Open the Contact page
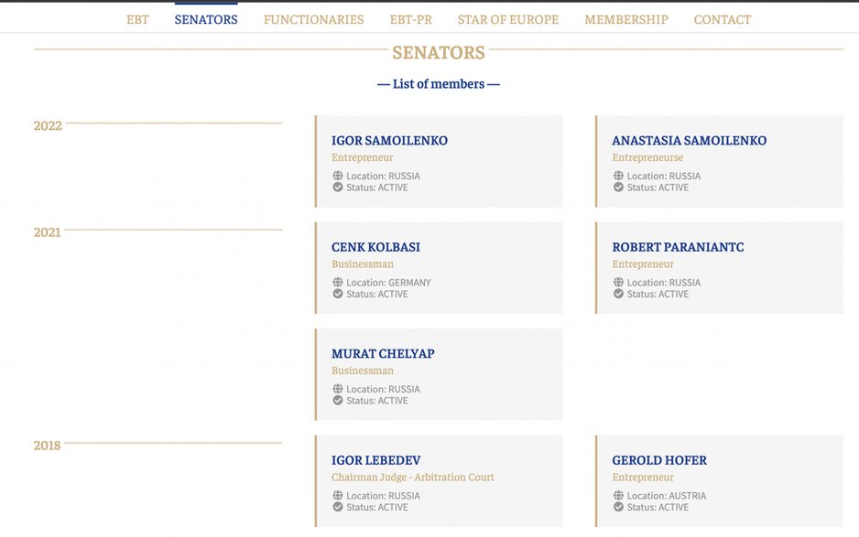The image size is (859, 537). point(722,20)
